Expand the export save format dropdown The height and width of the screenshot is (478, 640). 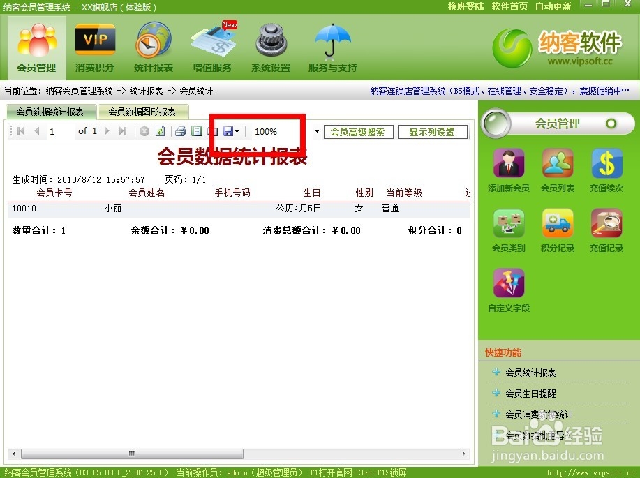[x=237, y=131]
